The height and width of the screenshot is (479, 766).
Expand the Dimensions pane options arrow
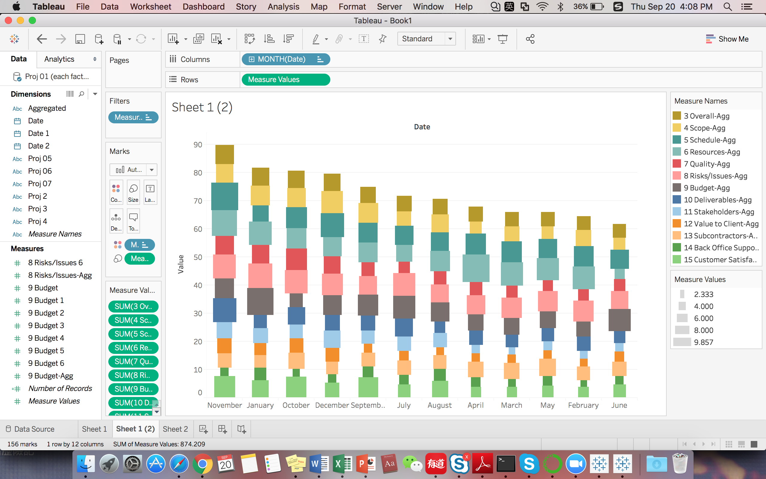point(95,94)
